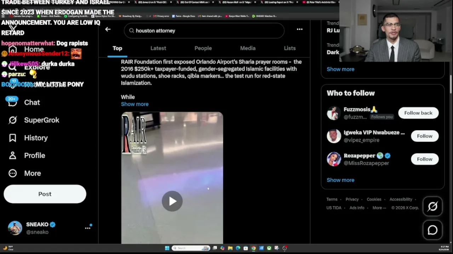Open the 'Fame - Google Docs' bookmark
Screen dimensions: 453x254
tap(184, 16)
